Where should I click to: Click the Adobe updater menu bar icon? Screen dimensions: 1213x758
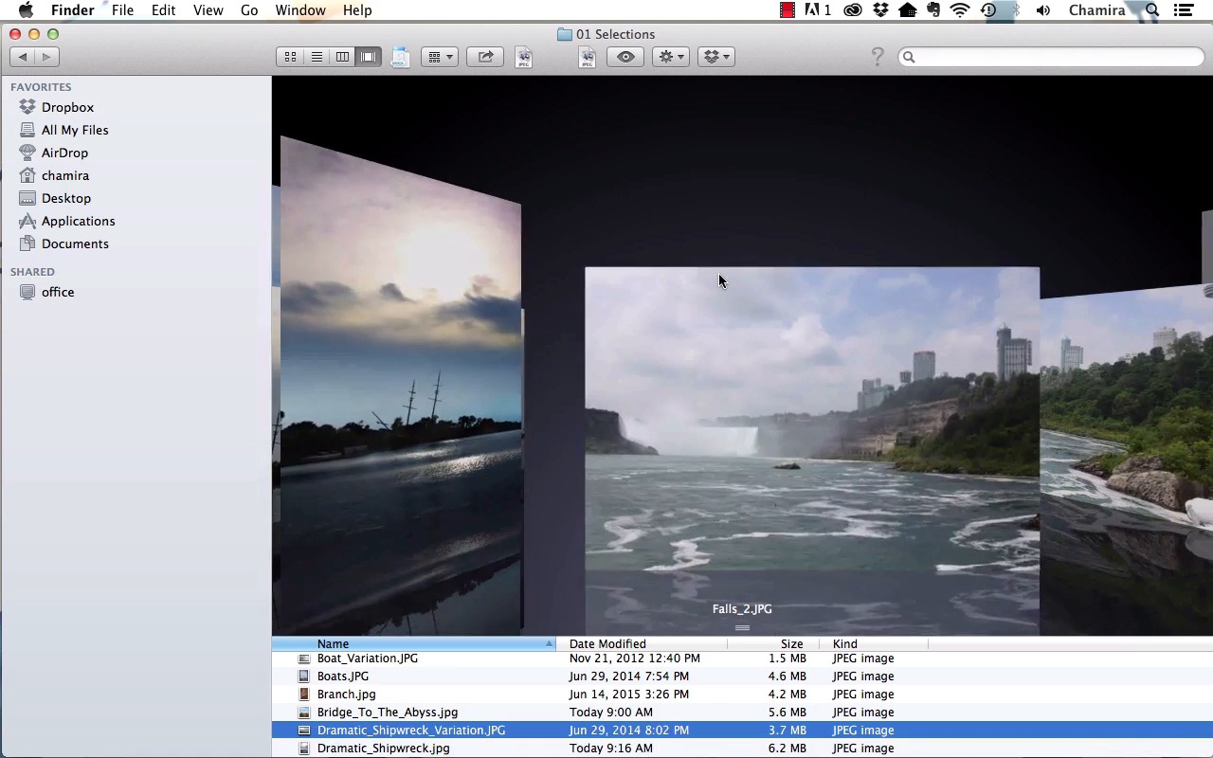[817, 10]
